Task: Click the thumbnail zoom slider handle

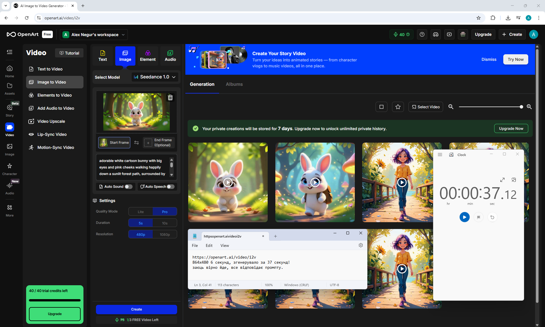Action: pos(521,107)
